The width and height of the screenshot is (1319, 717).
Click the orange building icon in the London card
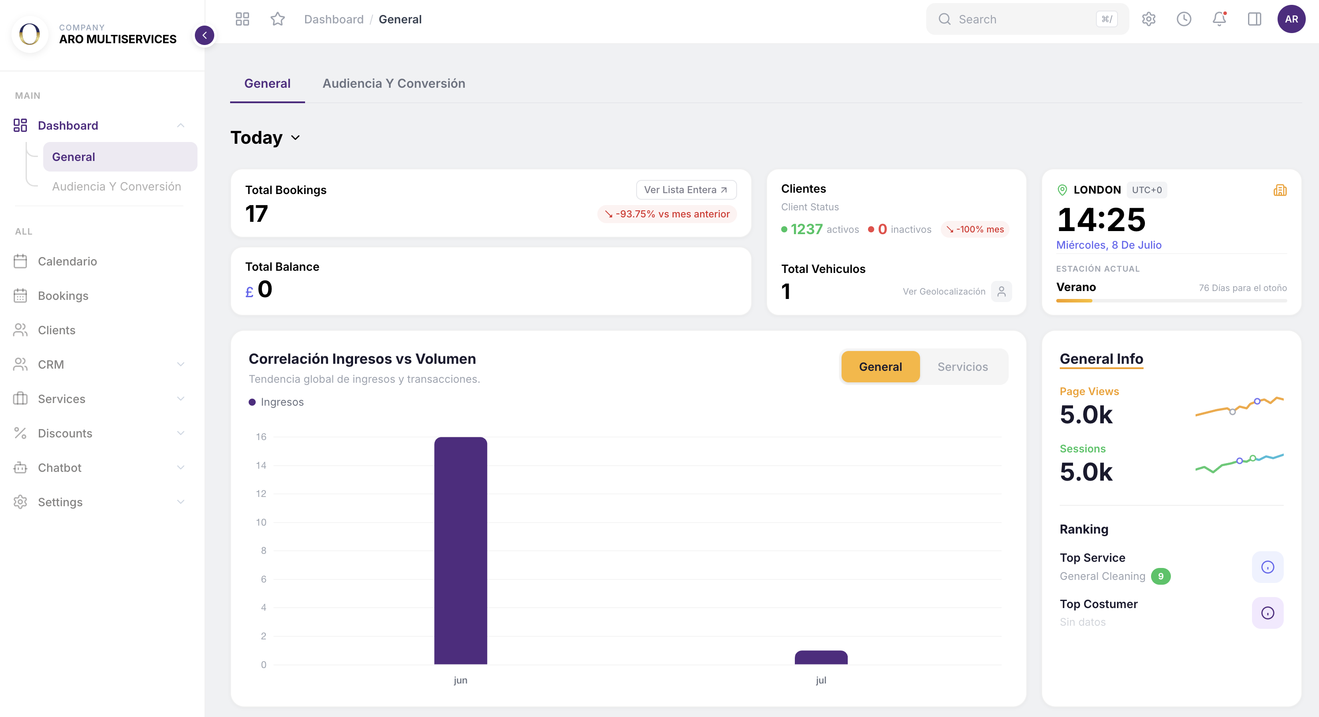tap(1280, 190)
